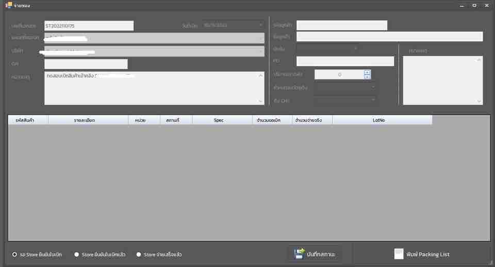Click the field containing ST2022110175
Image resolution: width=495 pixels, height=267 pixels.
tap(89, 26)
